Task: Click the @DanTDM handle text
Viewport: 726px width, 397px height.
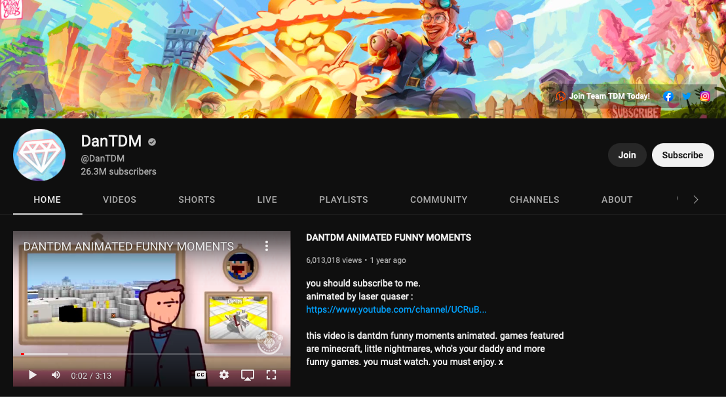Action: pyautogui.click(x=102, y=158)
